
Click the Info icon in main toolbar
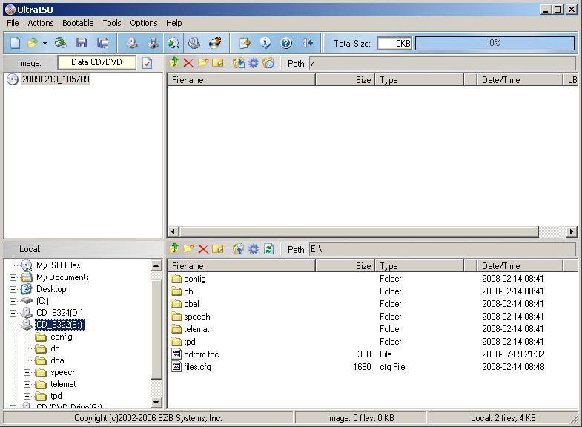tap(265, 43)
